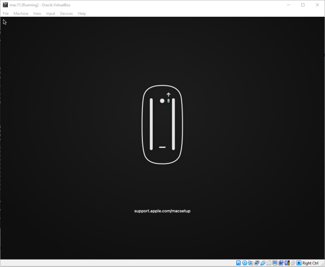Open the Input menu

(x=50, y=14)
